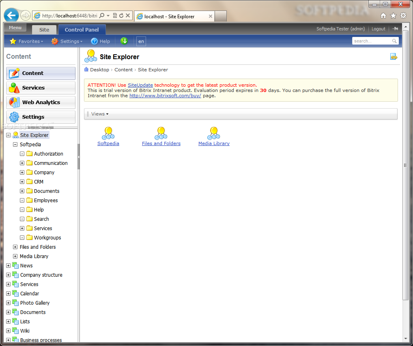Viewport: 413px width, 346px height.
Task: Click the page vertical scrollbar
Action: (405, 165)
